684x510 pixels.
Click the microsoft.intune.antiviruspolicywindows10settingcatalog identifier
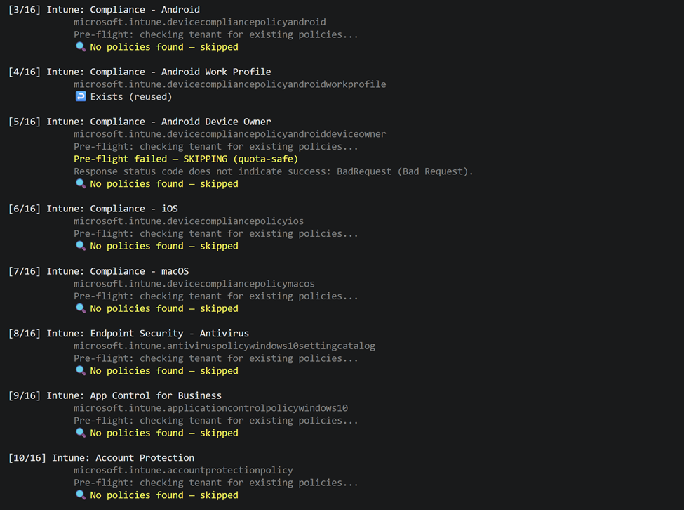[x=224, y=346]
